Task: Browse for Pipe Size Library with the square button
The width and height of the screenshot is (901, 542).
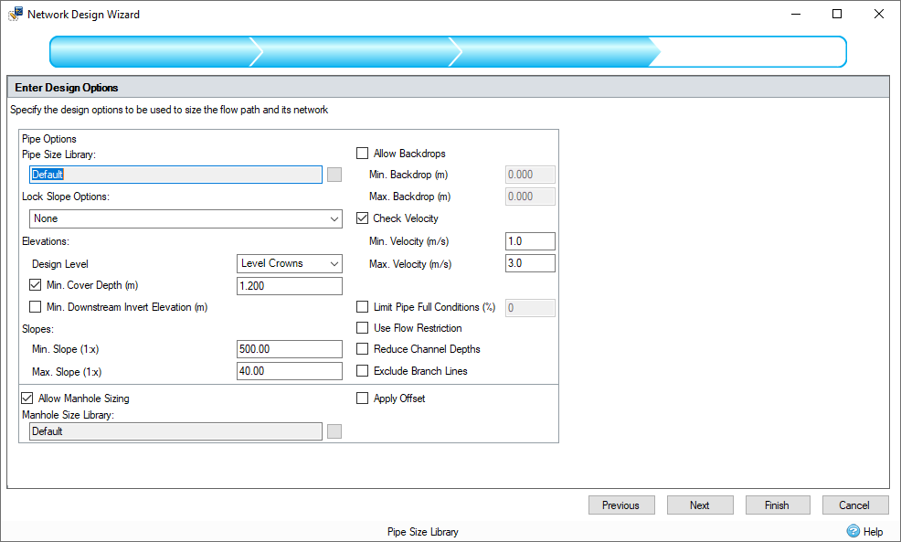Action: click(334, 175)
